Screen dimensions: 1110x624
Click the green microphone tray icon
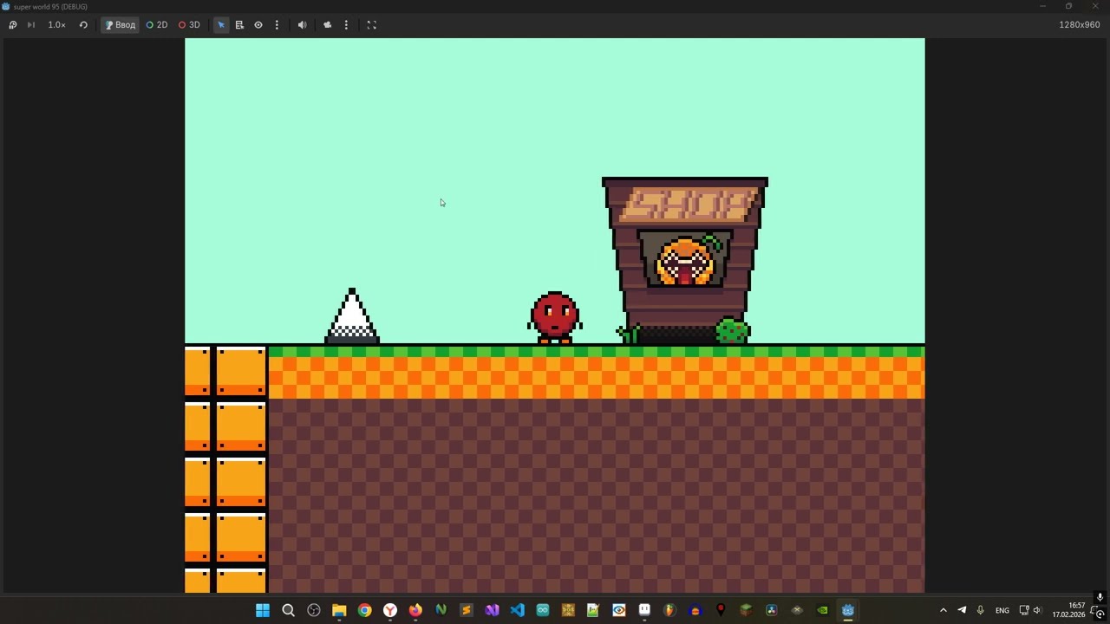click(981, 610)
